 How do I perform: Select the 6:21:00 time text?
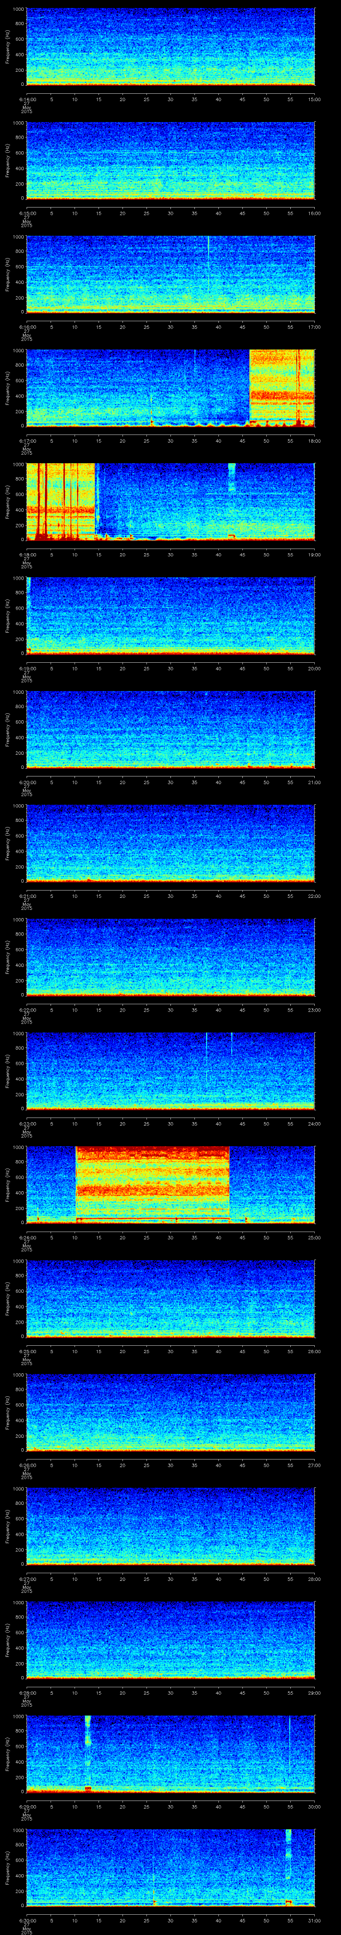tap(27, 896)
